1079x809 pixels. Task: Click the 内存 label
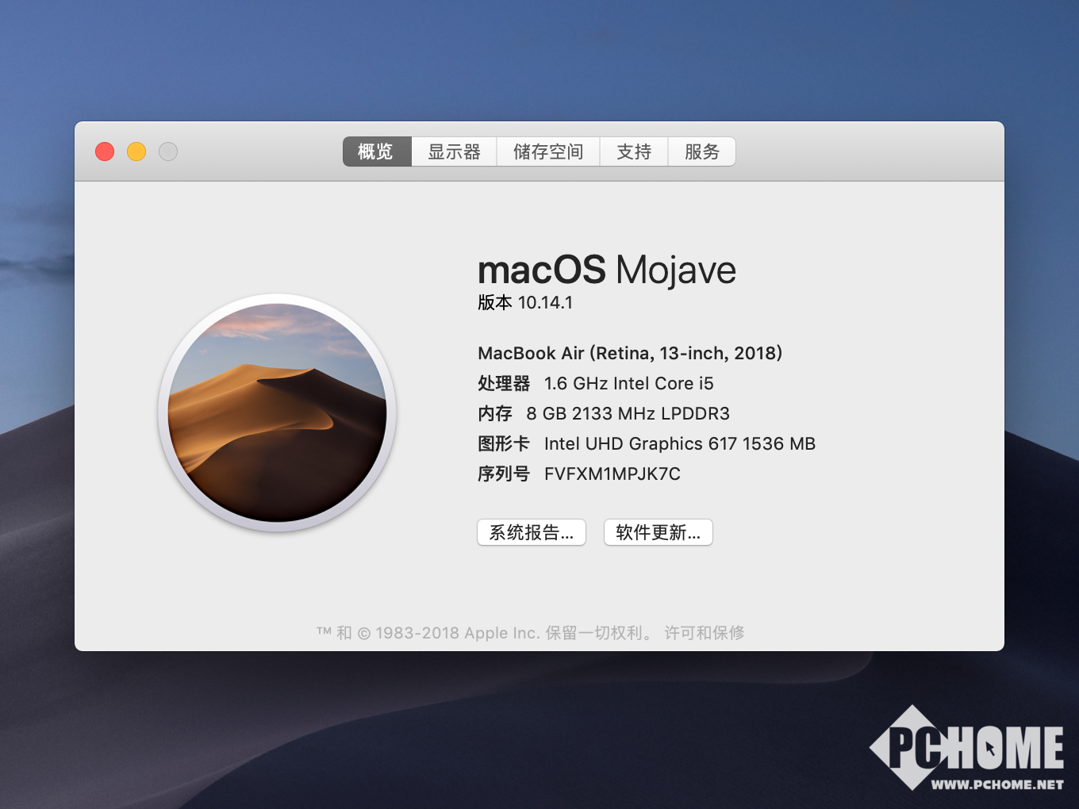495,413
